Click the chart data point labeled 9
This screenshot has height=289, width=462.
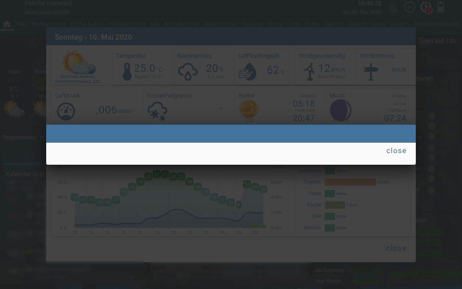point(239,205)
